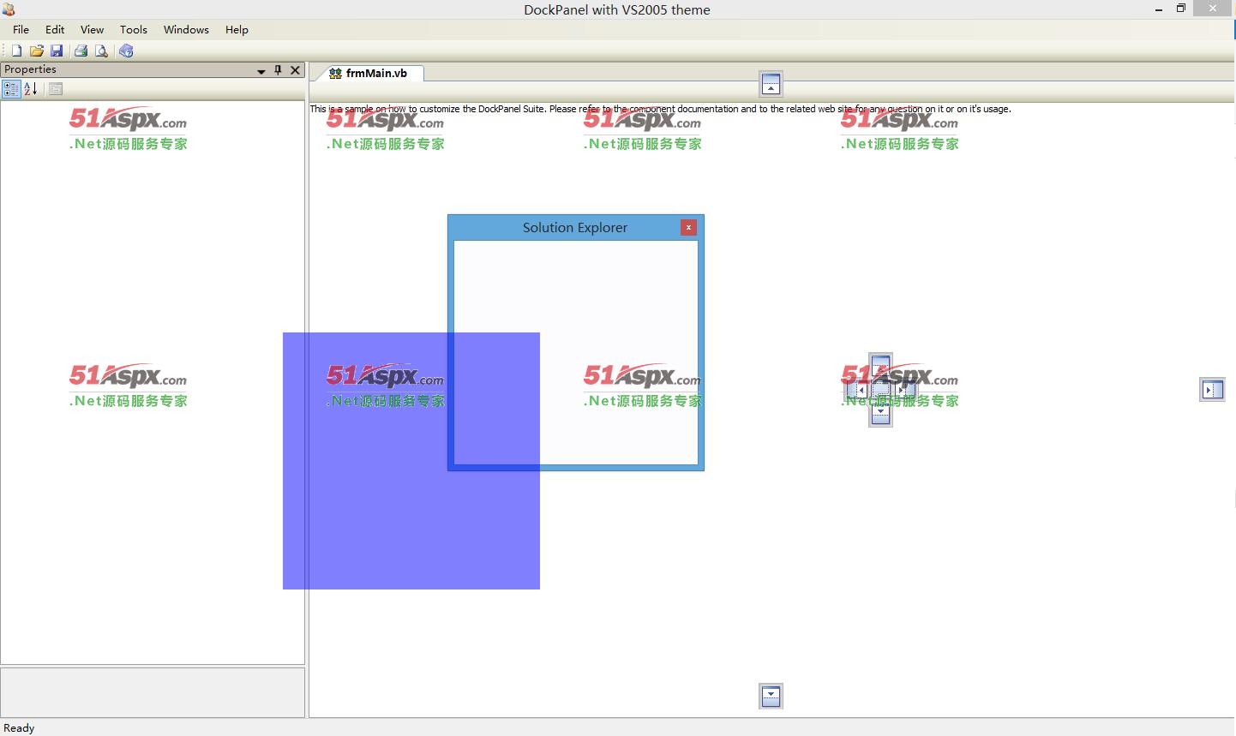
Task: Click the diamond's dock-bottom arrow indicator
Action: click(880, 414)
